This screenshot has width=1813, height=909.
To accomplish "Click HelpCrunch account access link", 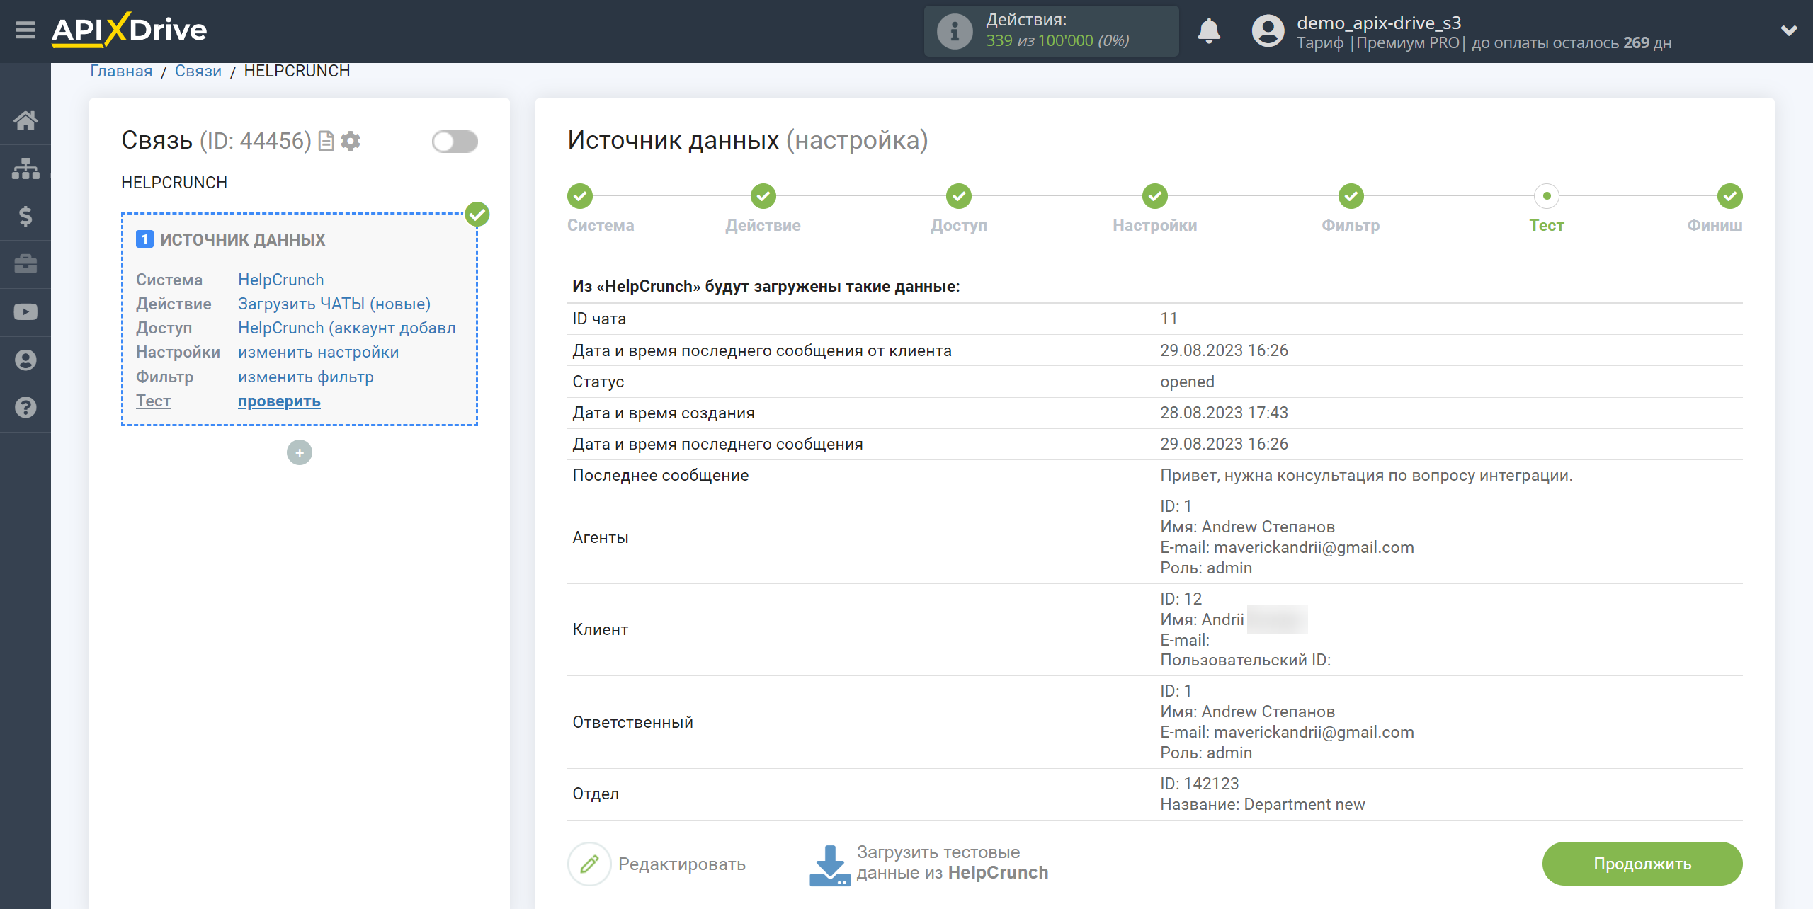I will coord(346,328).
